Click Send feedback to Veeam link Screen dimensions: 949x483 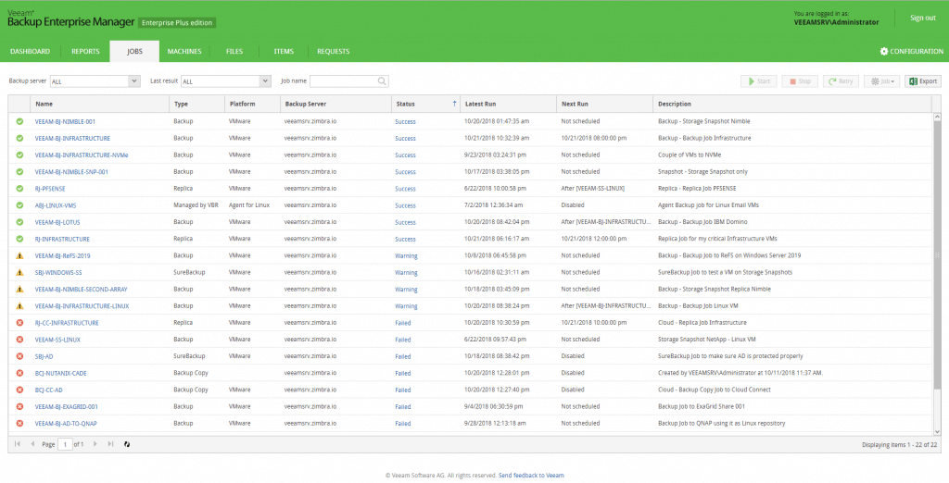pos(531,476)
